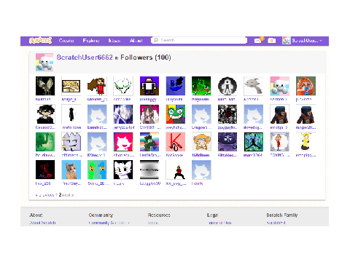Open follower with yellow Pikachu girl avatar
The width and height of the screenshot is (350, 262).
(306, 142)
